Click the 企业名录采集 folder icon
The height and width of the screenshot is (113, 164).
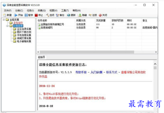tap(15, 29)
